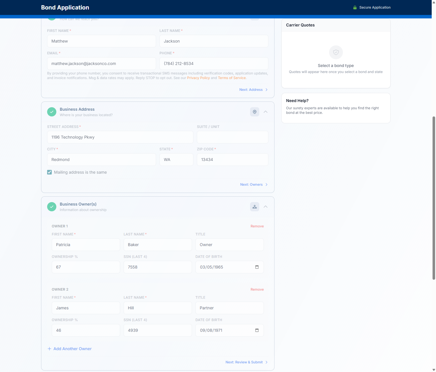Open calendar picker for Owner 2 birth date

[x=257, y=330]
